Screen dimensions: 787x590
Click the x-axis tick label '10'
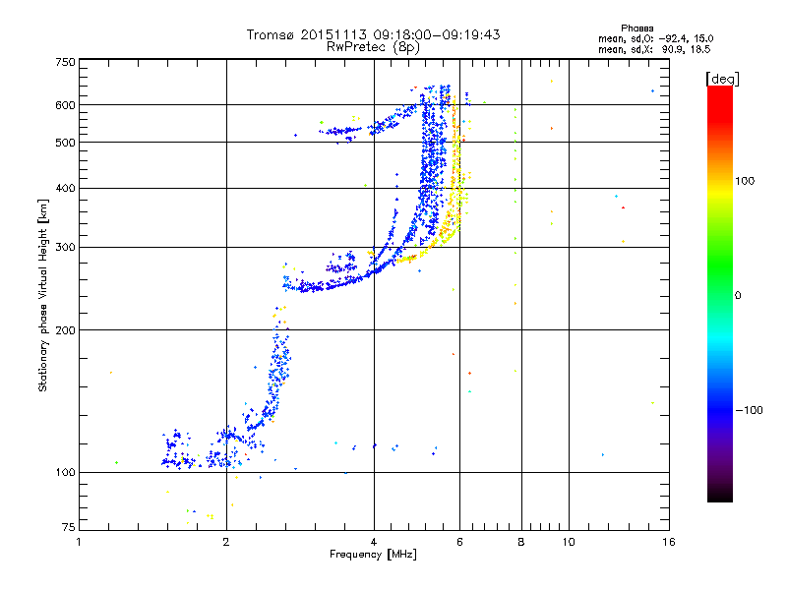tap(569, 542)
